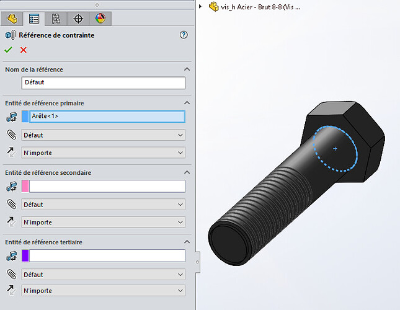The height and width of the screenshot is (310, 400).
Task: Cancel with the red X
Action: tap(24, 50)
